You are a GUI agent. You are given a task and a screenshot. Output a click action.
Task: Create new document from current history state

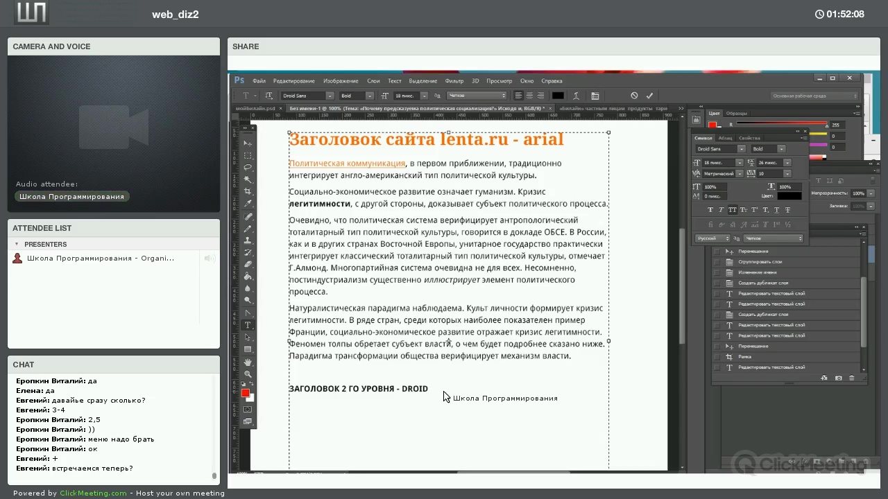coord(824,378)
